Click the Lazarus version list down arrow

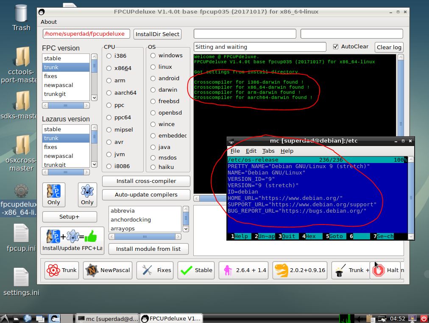[94, 165]
